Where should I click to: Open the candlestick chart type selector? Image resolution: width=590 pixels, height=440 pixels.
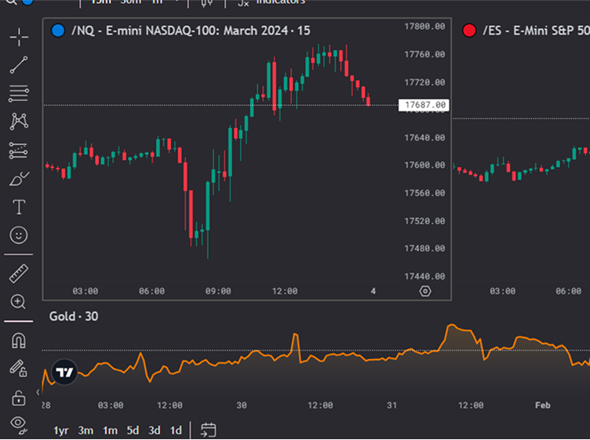click(206, 3)
